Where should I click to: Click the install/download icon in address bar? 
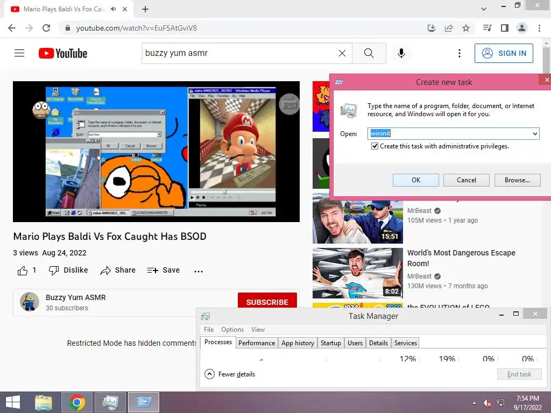(x=432, y=28)
